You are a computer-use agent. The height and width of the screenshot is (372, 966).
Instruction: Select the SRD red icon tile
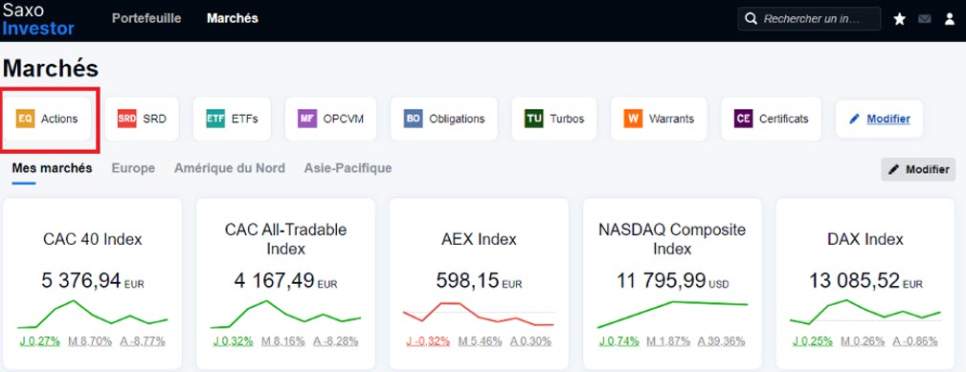pyautogui.click(x=142, y=119)
